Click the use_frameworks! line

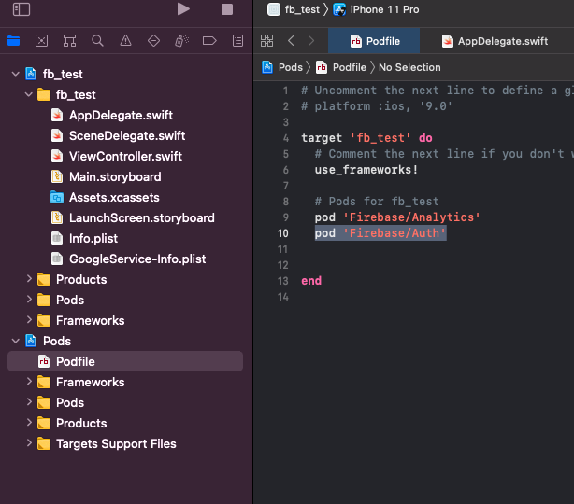click(366, 170)
